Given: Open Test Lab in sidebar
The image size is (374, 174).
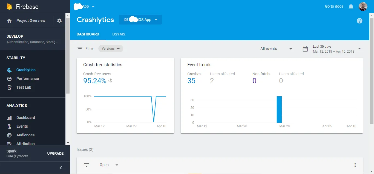Looking at the screenshot, I should [24, 87].
